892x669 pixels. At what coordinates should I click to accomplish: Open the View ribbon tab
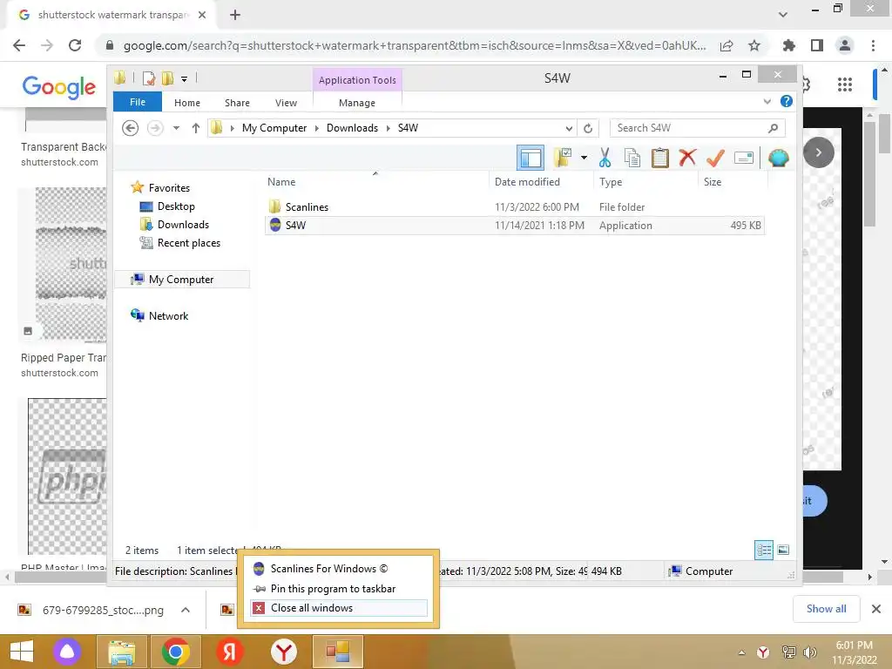286,103
